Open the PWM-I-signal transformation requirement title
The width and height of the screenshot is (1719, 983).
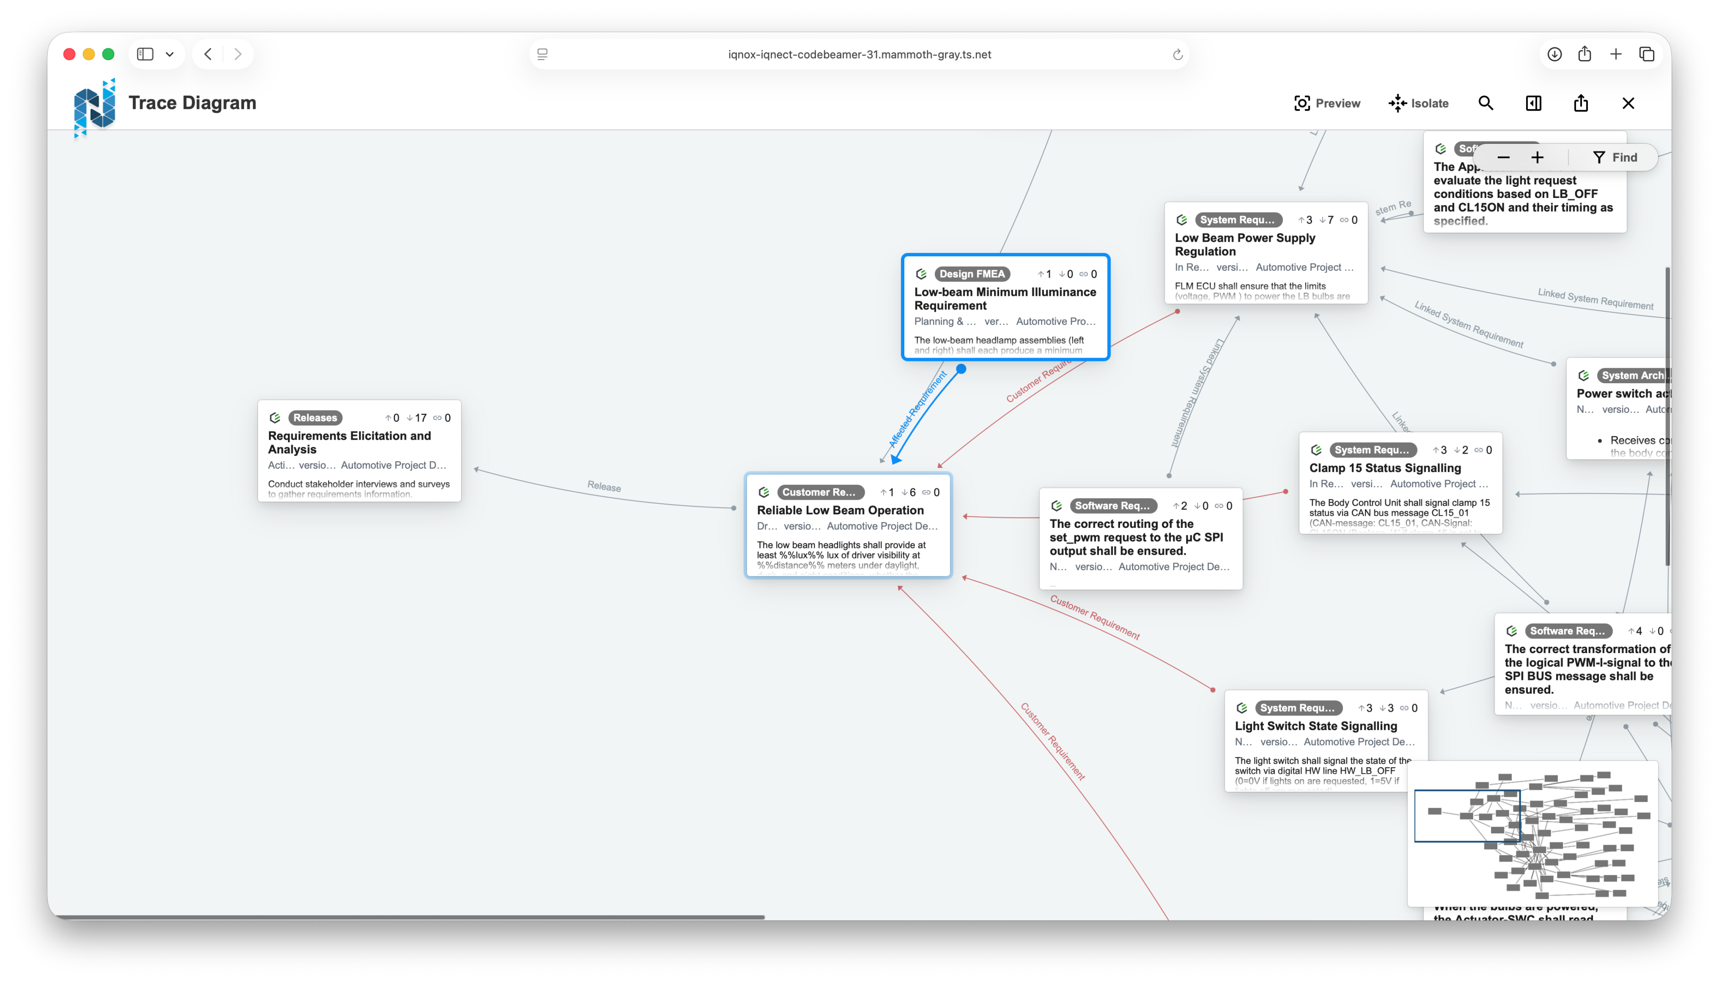pos(1587,670)
